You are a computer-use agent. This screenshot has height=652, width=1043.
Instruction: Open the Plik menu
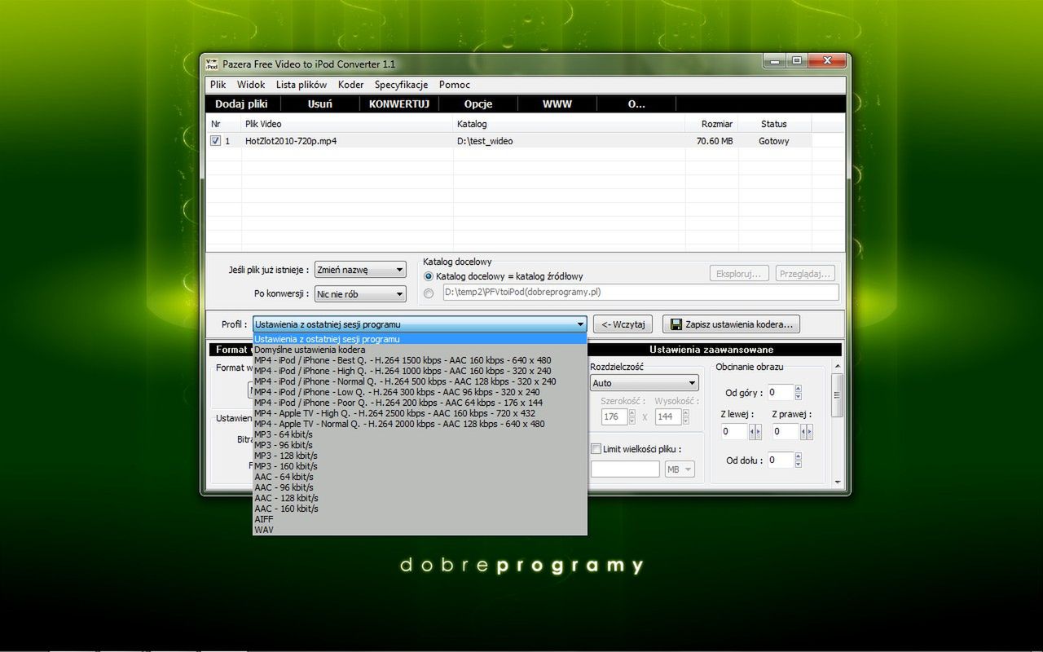coord(218,85)
